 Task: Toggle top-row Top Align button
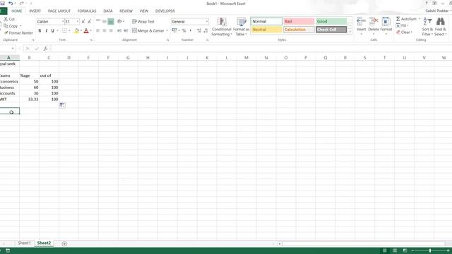98,21
